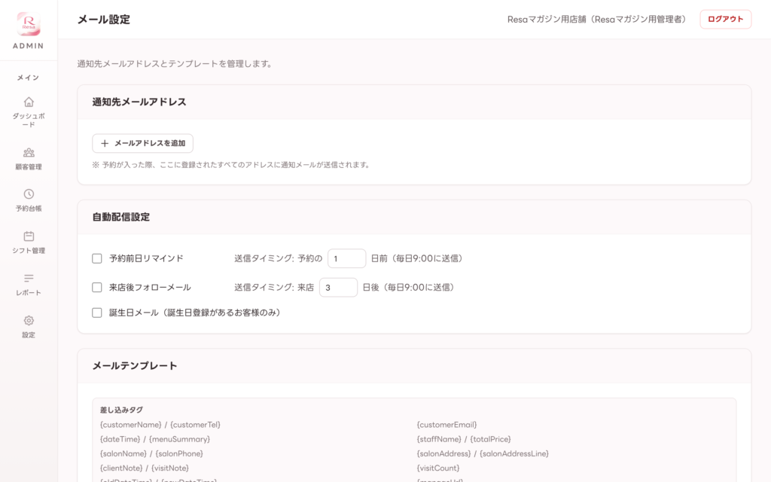
Task: Select レポート sidebar label
Action: coord(29,293)
